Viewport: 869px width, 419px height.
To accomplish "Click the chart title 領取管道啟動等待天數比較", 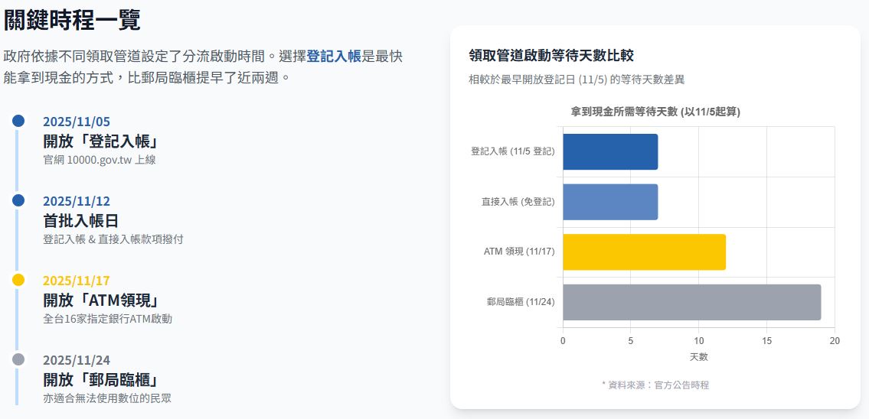I will (x=551, y=56).
